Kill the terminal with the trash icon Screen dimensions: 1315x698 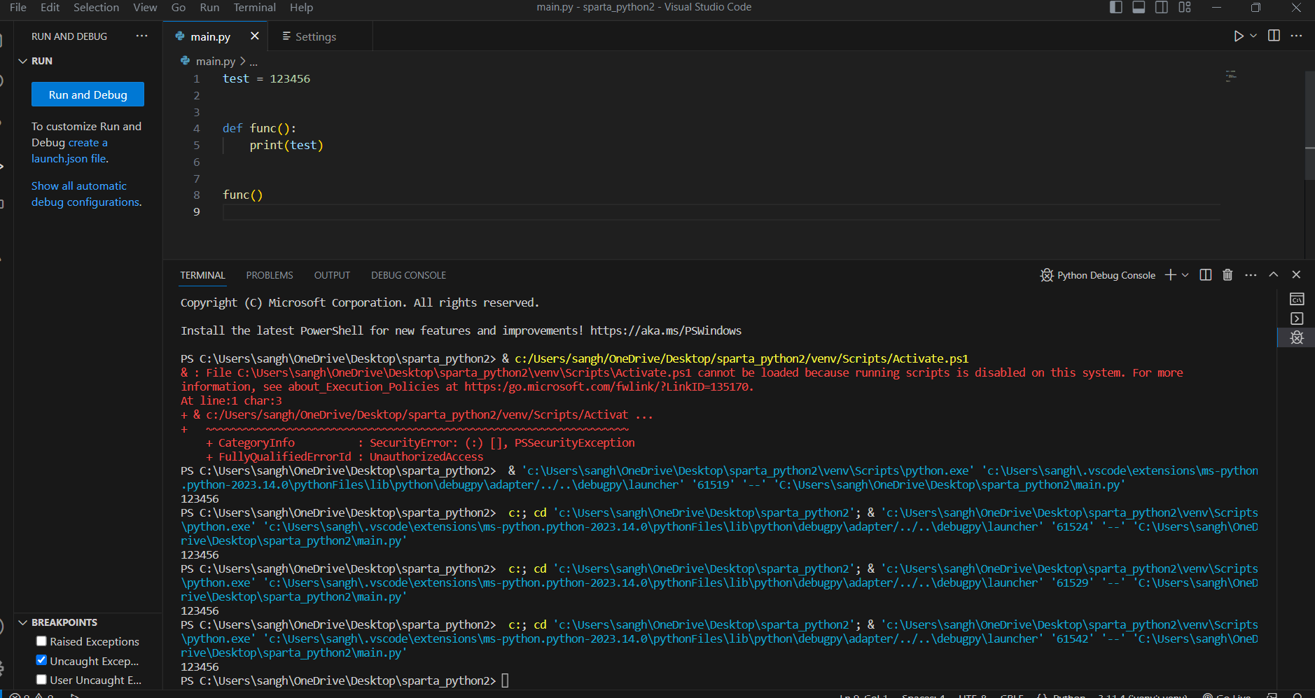point(1227,275)
